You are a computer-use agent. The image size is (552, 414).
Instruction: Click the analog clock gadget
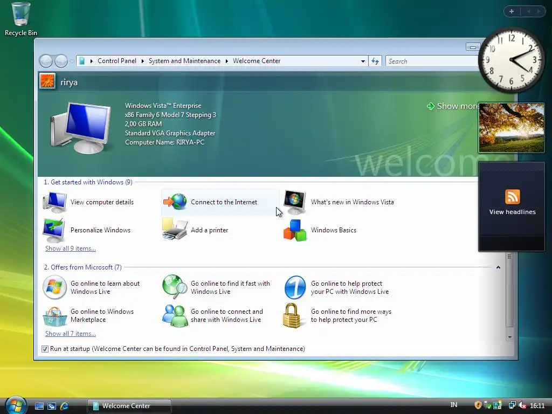512,60
